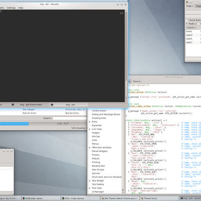Open GtkBuilder demo from taskbar
Viewport: 201px width, 201px height.
tap(41, 198)
